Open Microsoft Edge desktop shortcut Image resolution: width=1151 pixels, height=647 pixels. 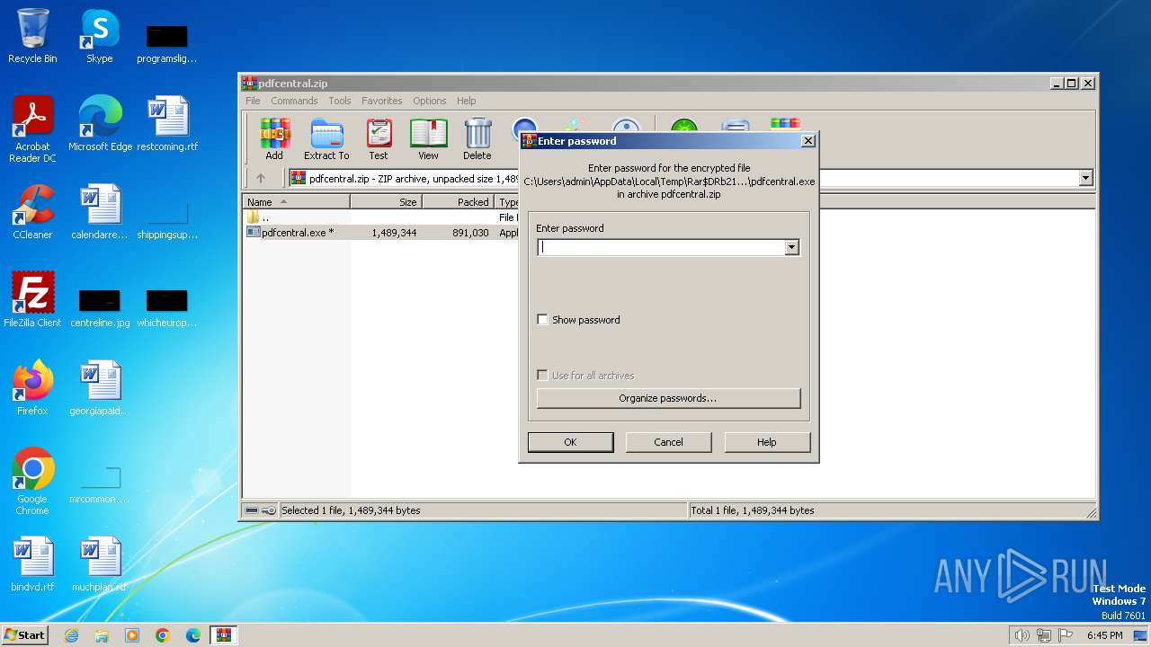coord(100,124)
